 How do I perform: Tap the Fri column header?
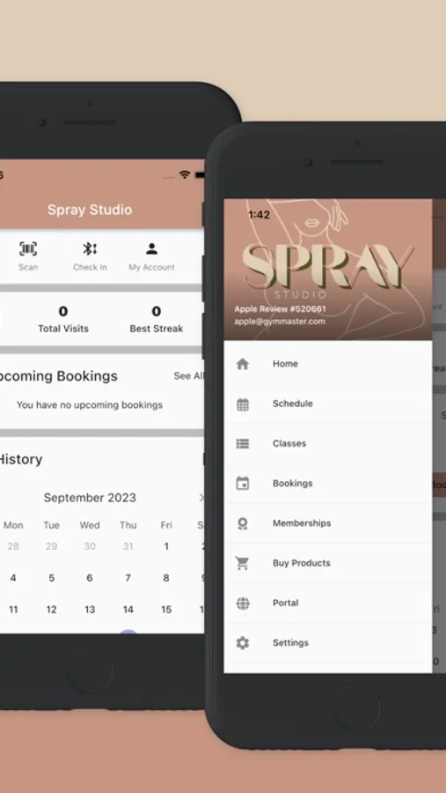(166, 525)
